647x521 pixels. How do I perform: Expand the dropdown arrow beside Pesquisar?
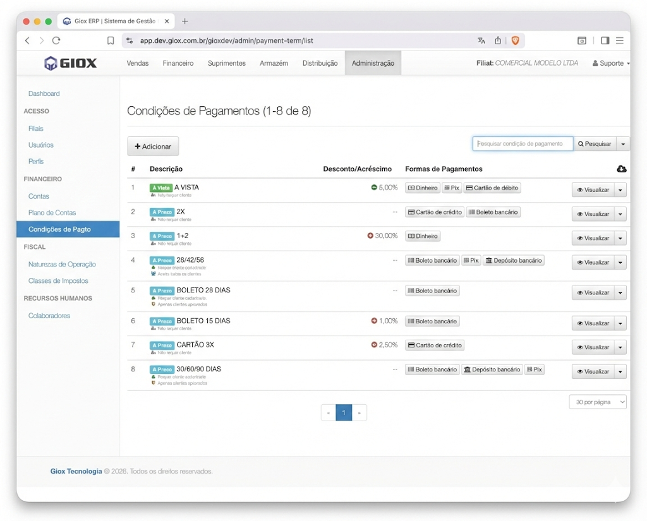click(623, 144)
